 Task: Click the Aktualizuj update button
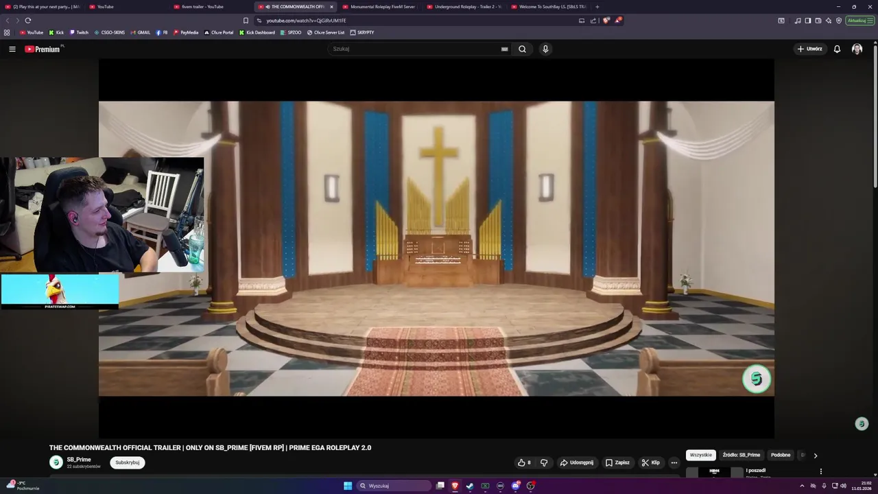(x=859, y=21)
